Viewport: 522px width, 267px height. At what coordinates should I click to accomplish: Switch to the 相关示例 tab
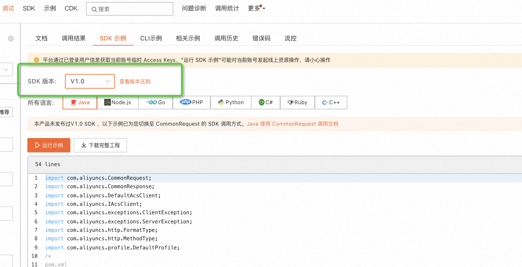[188, 38]
